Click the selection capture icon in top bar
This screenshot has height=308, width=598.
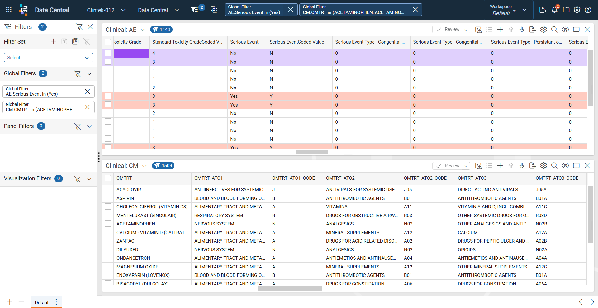click(214, 10)
